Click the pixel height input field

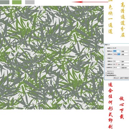coord(116,54)
